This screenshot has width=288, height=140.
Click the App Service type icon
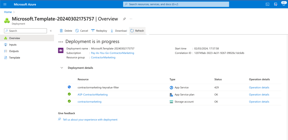click(171, 88)
